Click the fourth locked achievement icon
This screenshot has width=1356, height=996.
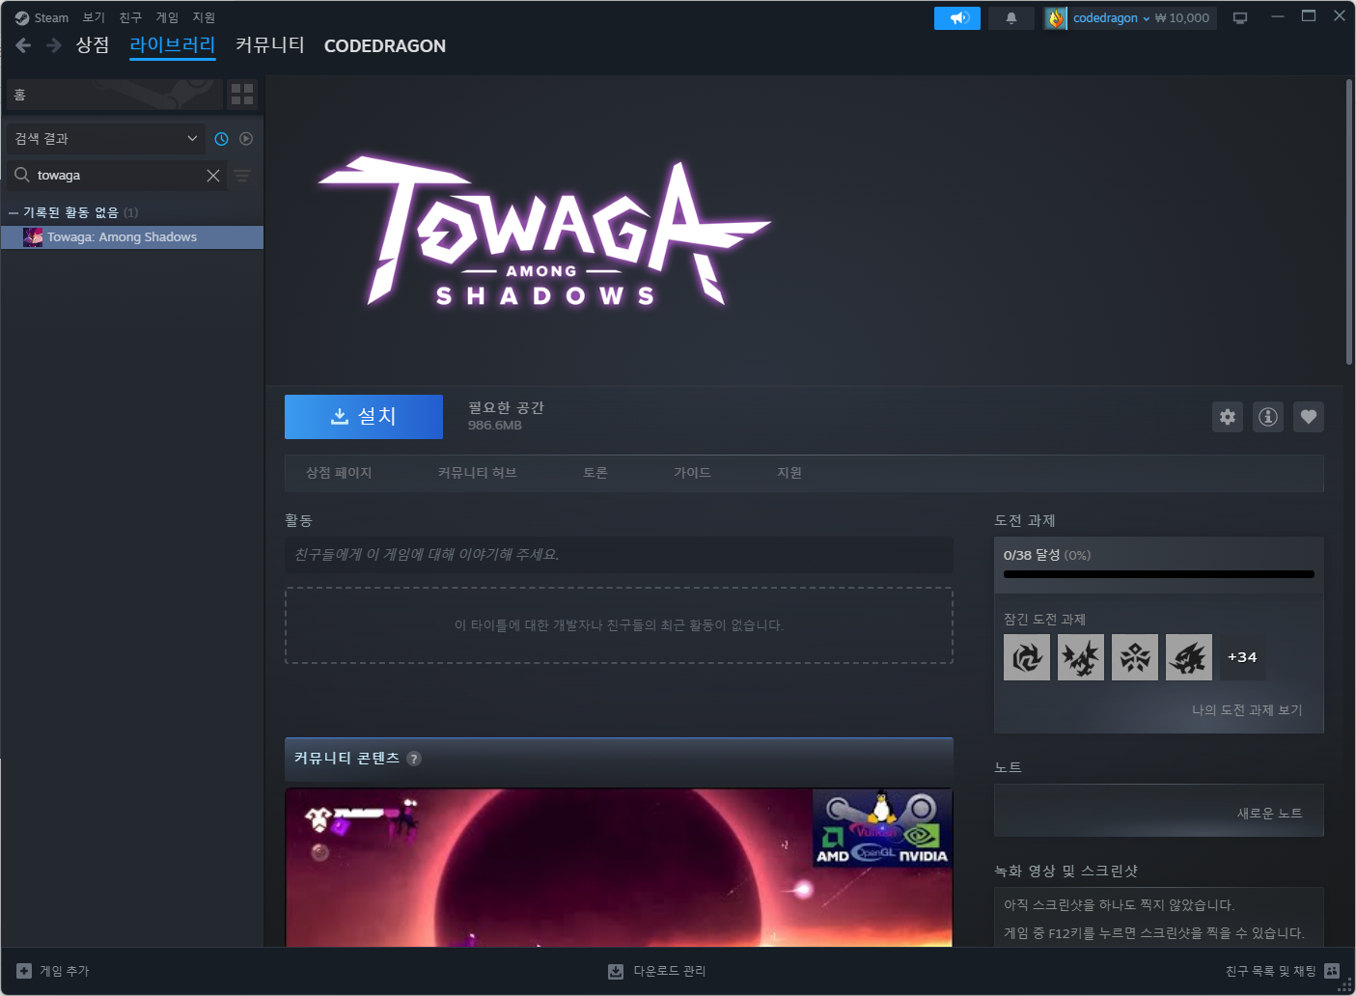[1189, 657]
